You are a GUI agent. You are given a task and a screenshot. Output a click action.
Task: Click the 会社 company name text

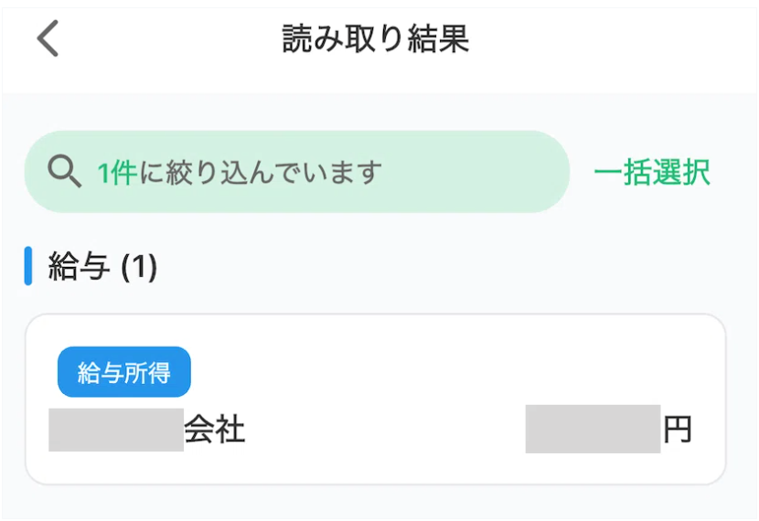click(215, 429)
